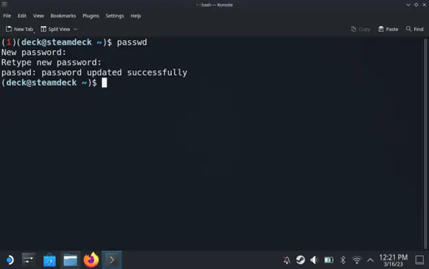Click the 'Retype new password:' line
This screenshot has height=269, width=429.
[x=51, y=63]
